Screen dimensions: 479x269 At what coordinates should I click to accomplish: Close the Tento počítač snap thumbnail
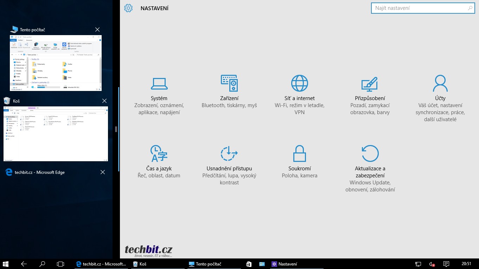[x=97, y=30]
